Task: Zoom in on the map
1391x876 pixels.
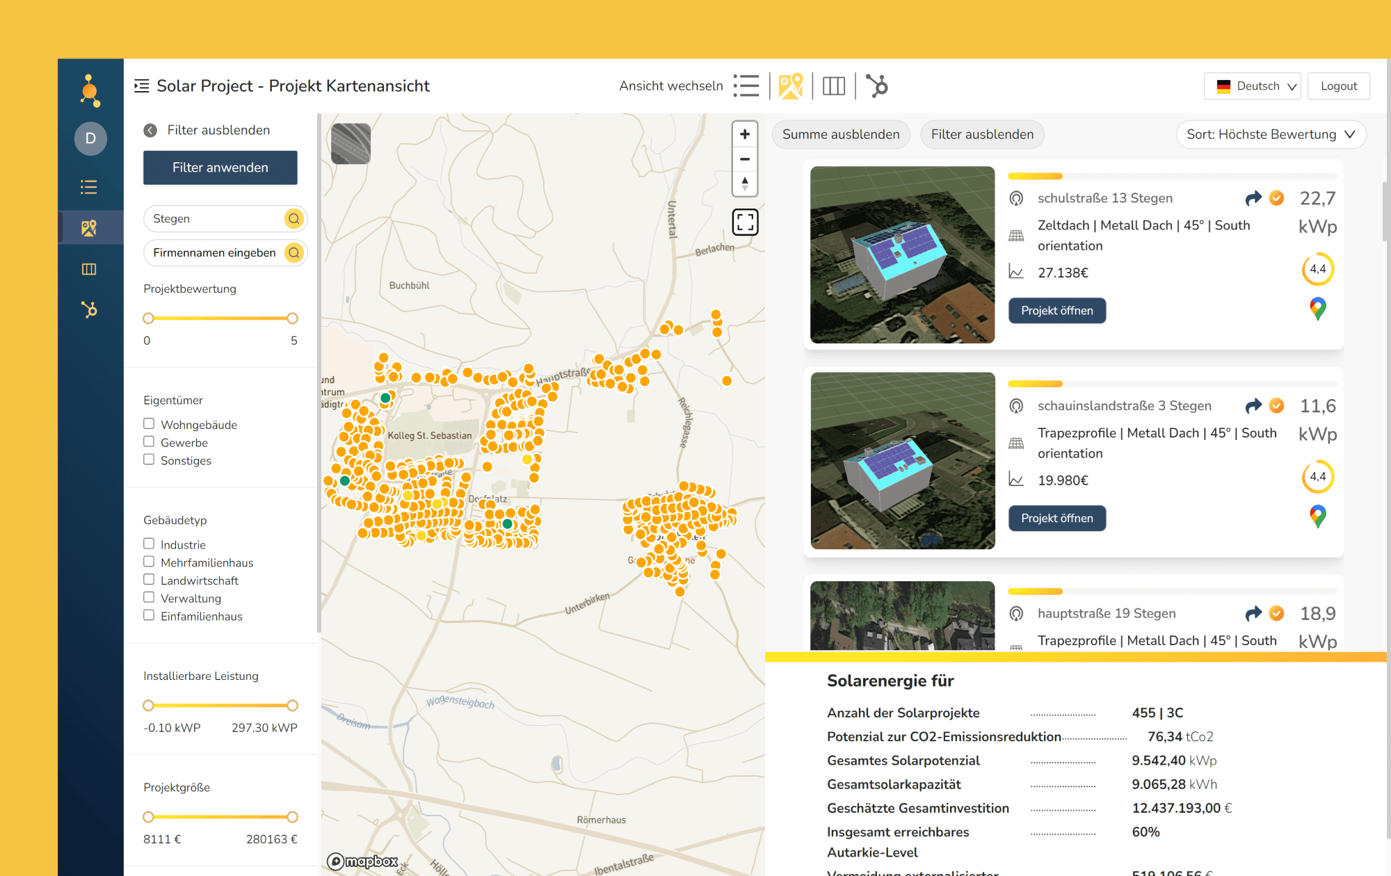Action: point(745,134)
